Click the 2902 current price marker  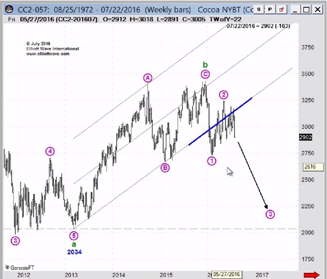coord(306,137)
